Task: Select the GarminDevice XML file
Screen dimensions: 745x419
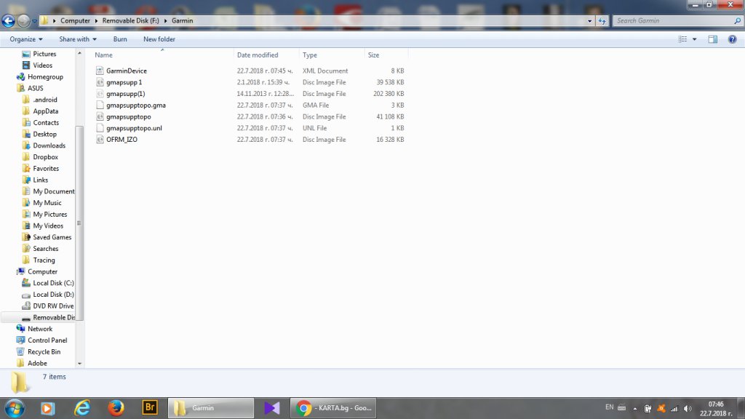Action: (x=127, y=71)
